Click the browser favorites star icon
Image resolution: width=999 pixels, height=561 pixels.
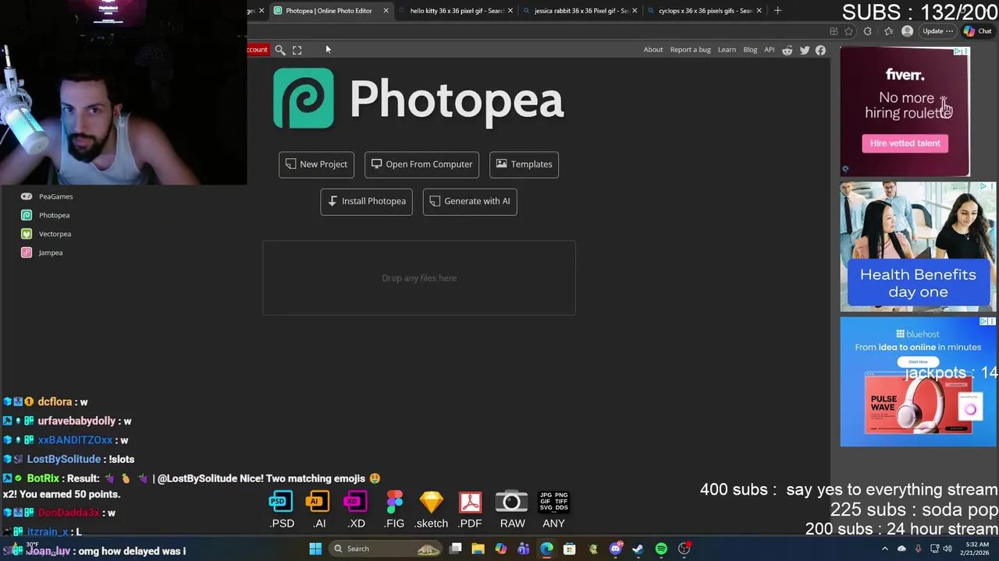848,31
